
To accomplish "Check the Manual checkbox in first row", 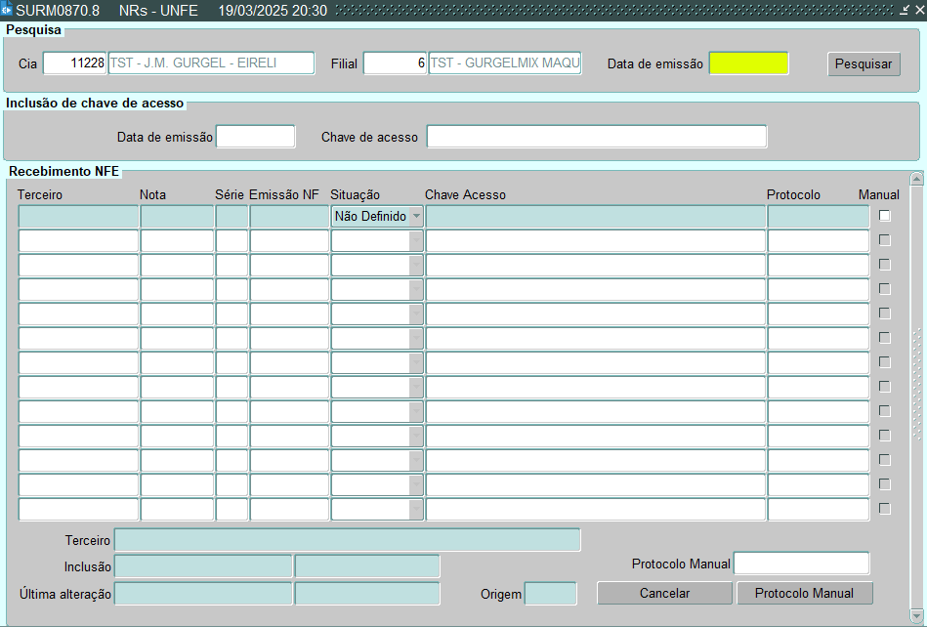I will [885, 216].
